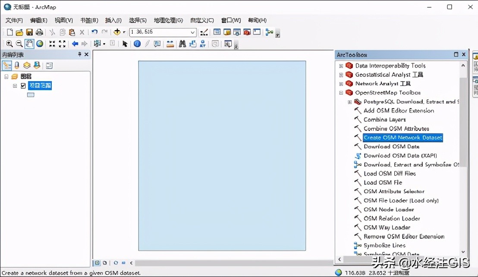Go back to previous extent
This screenshot has height=277, width=478.
coord(75,44)
